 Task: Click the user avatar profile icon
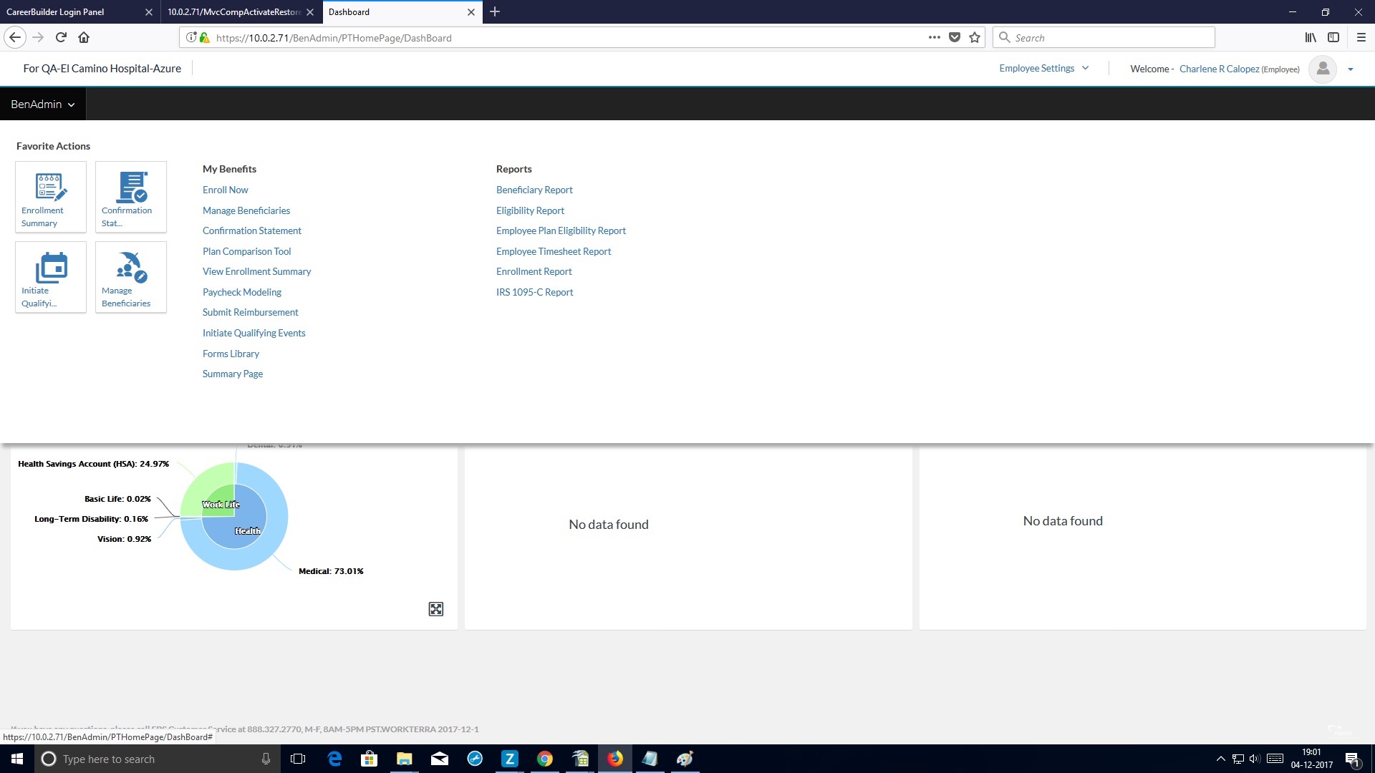(x=1323, y=69)
